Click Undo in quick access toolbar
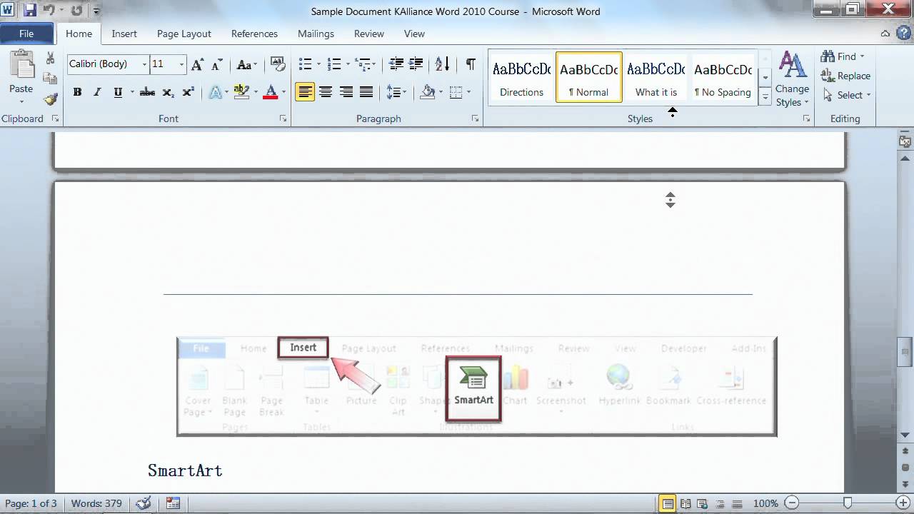The width and height of the screenshot is (914, 514). tap(50, 11)
